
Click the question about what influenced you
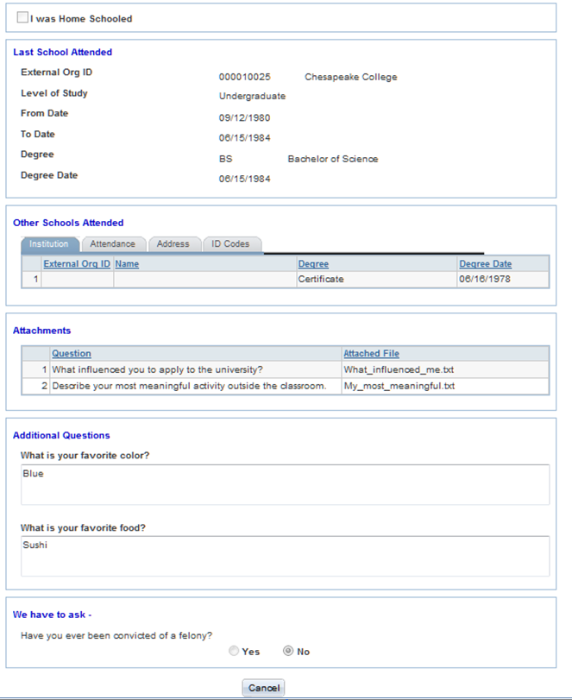click(158, 369)
